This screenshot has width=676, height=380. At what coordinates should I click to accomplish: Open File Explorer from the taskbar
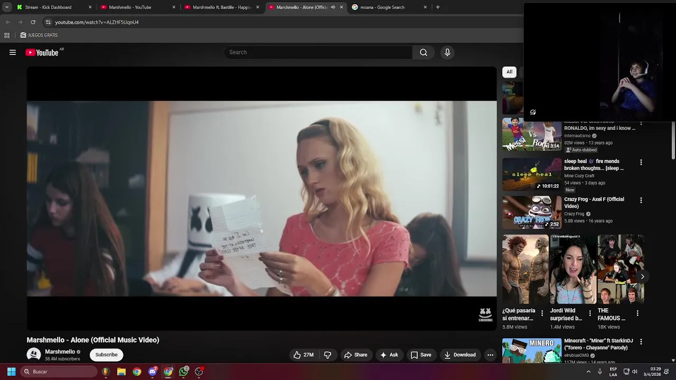121,372
